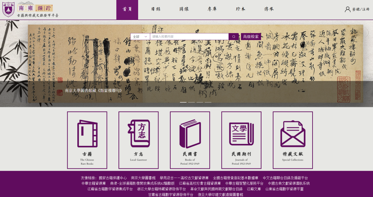Open the 古籍 Chinese Rare Books card
373x197 pixels.
pyautogui.click(x=87, y=140)
